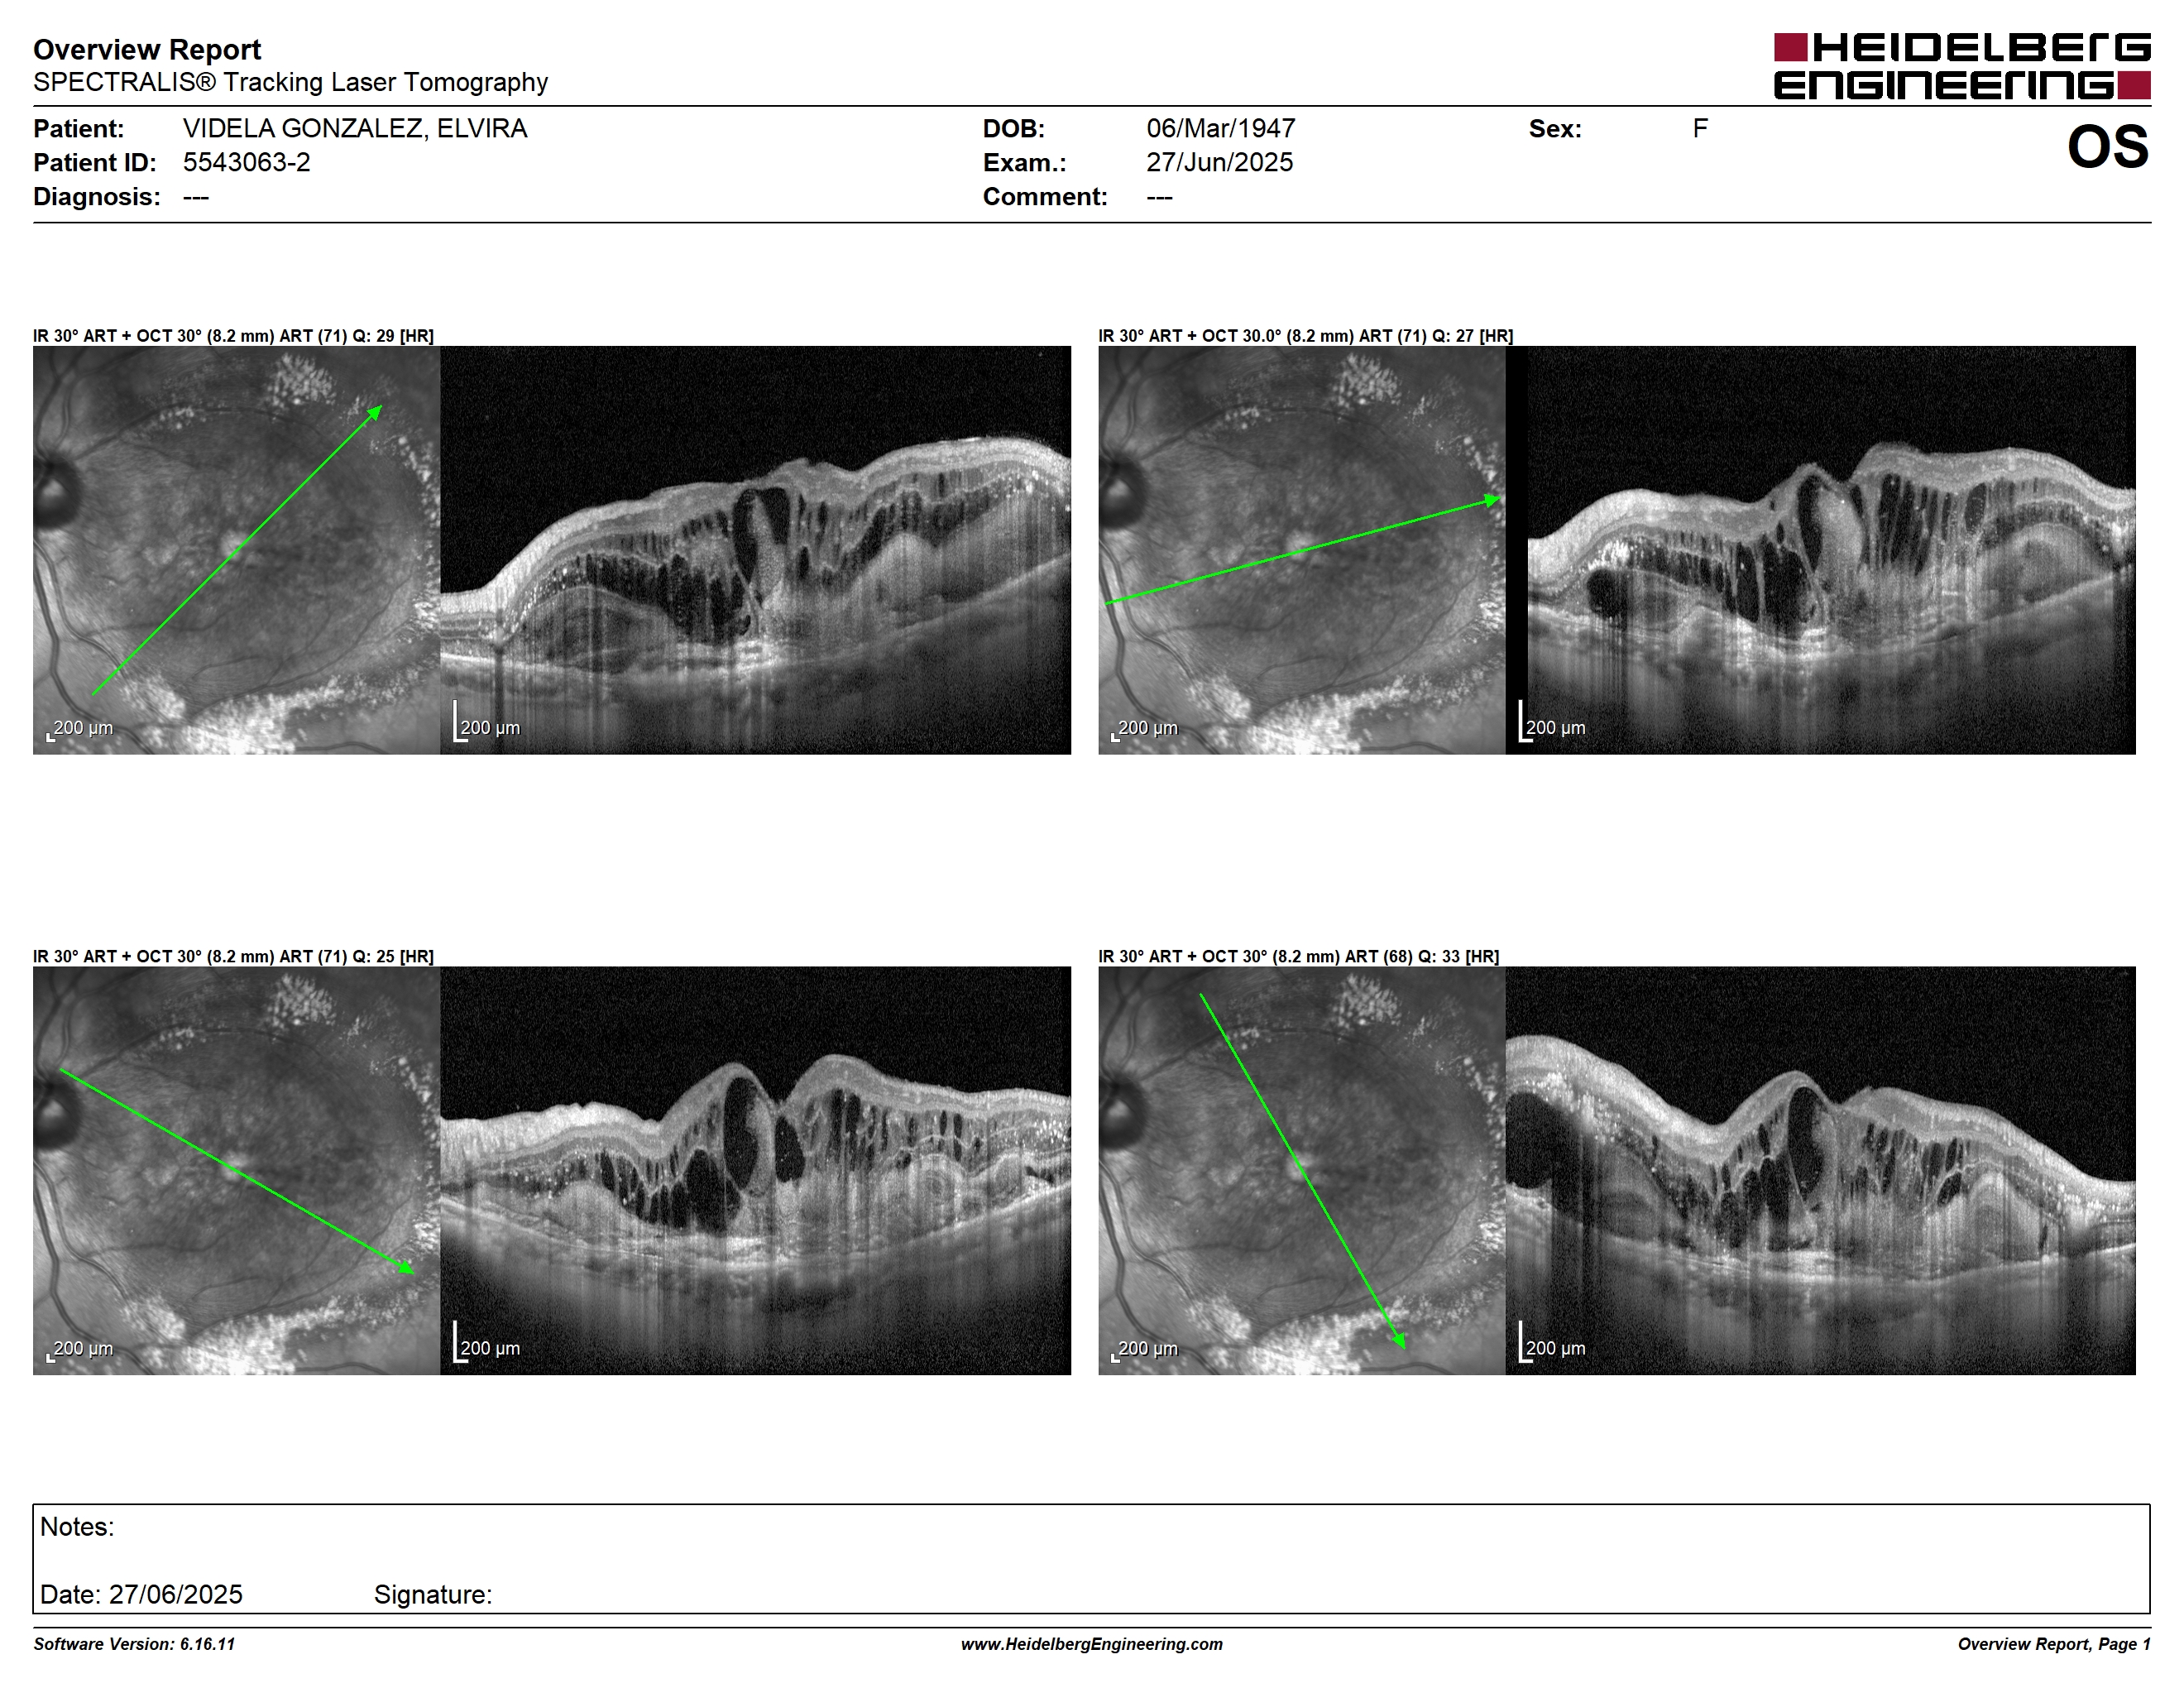Click the Sex value 'F'

pos(1700,129)
